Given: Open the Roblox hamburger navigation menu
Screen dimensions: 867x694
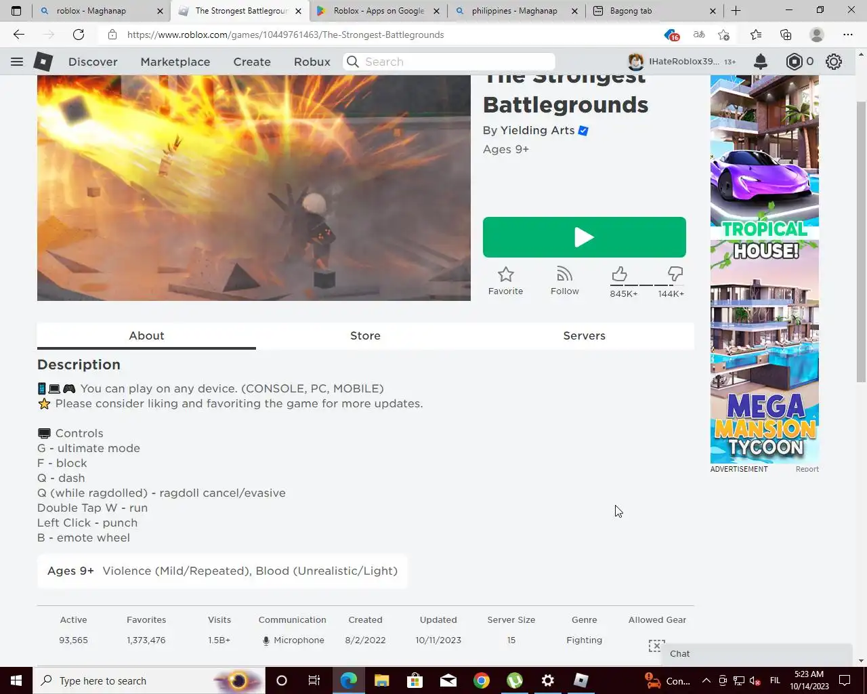Looking at the screenshot, I should 17,62.
